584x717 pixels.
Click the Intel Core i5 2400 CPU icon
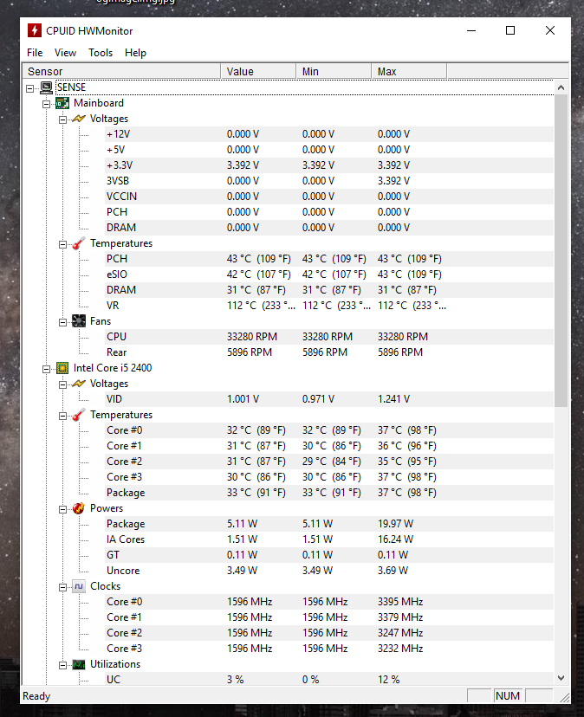point(62,368)
